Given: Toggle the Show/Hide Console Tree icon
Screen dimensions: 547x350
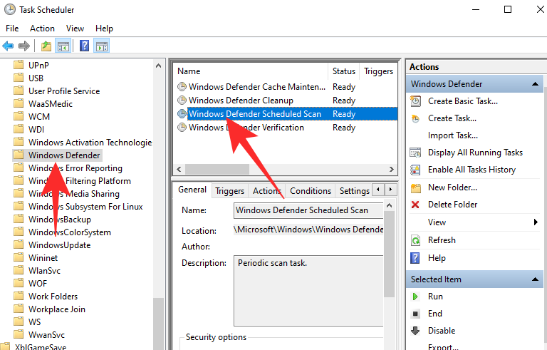Looking at the screenshot, I should (x=63, y=46).
